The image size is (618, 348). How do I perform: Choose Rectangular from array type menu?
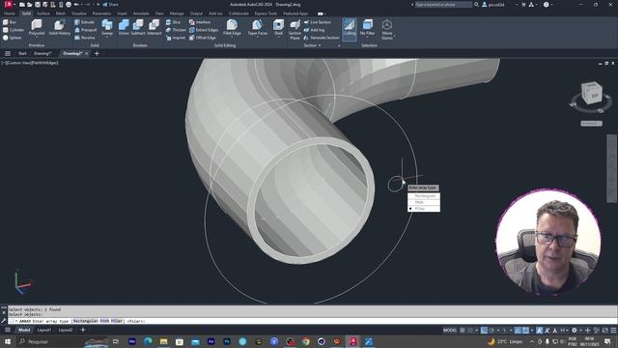[x=424, y=196]
